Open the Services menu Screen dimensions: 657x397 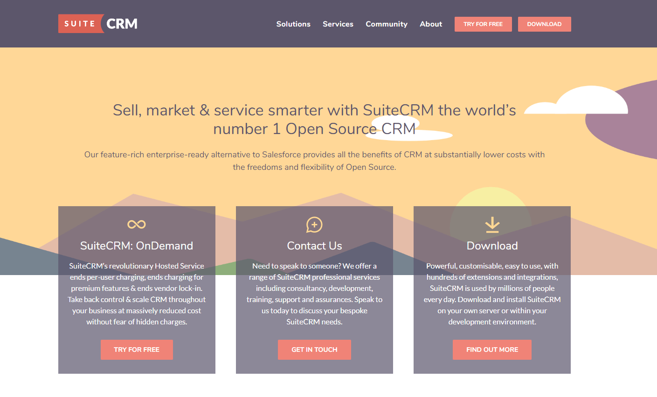pyautogui.click(x=338, y=24)
